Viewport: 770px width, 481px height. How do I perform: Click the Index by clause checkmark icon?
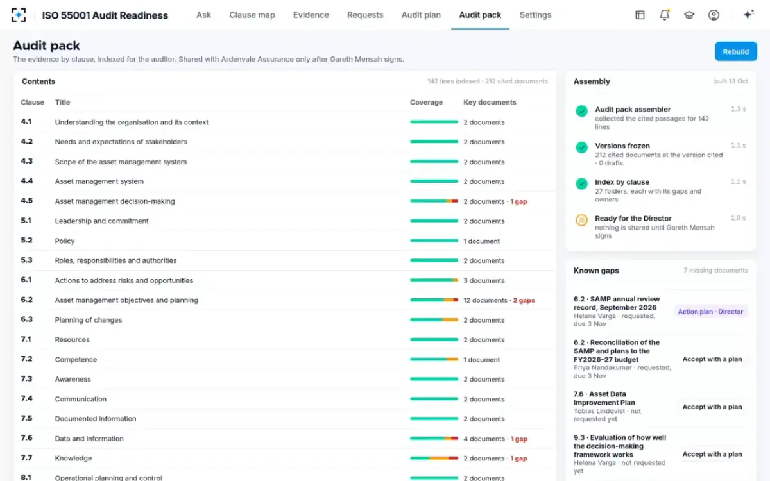point(581,184)
